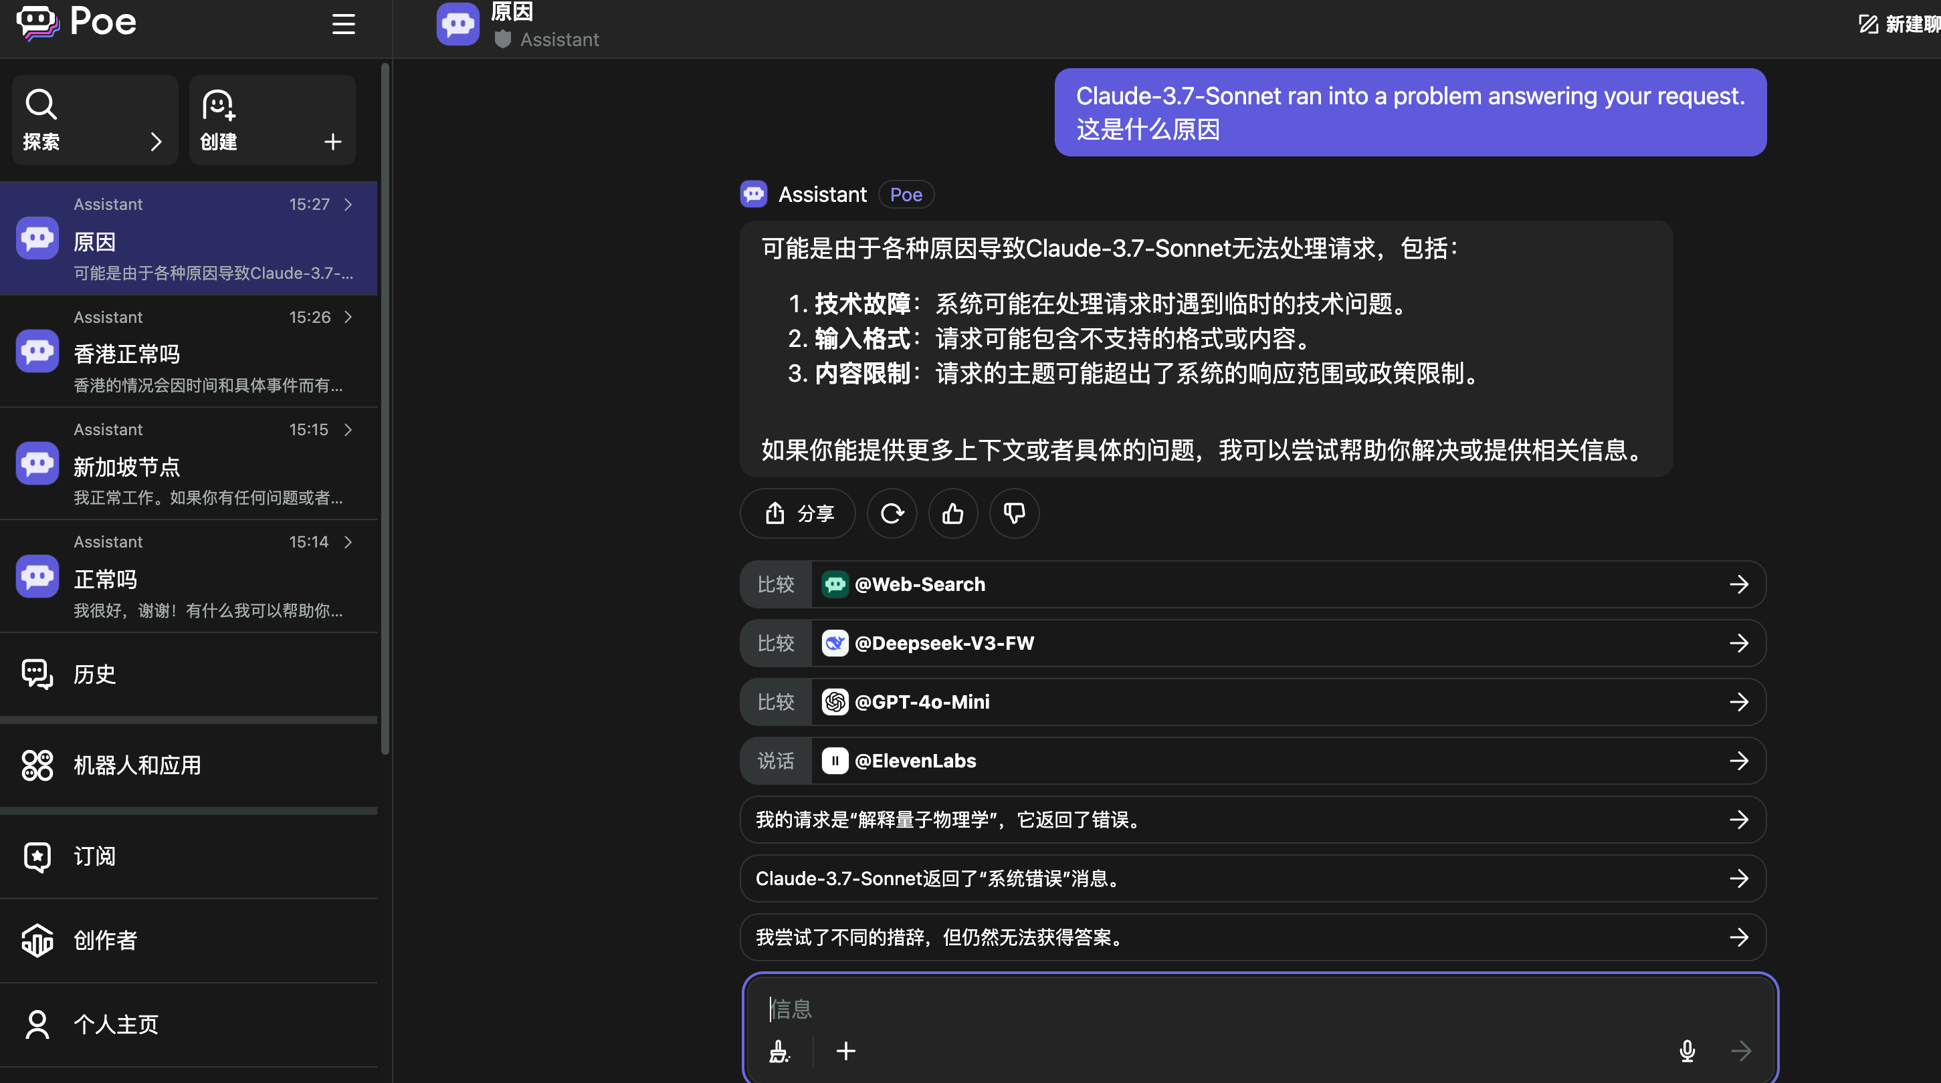1941x1083 pixels.
Task: Open 机器人和应用 in the sidebar
Action: pyautogui.click(x=136, y=765)
